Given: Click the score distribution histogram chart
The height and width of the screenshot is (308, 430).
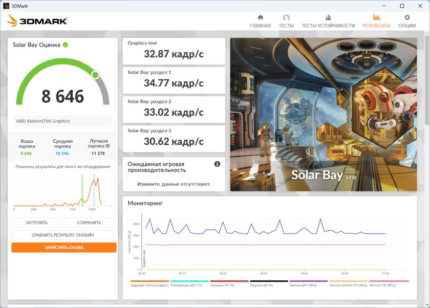Looking at the screenshot, I should point(63,192).
